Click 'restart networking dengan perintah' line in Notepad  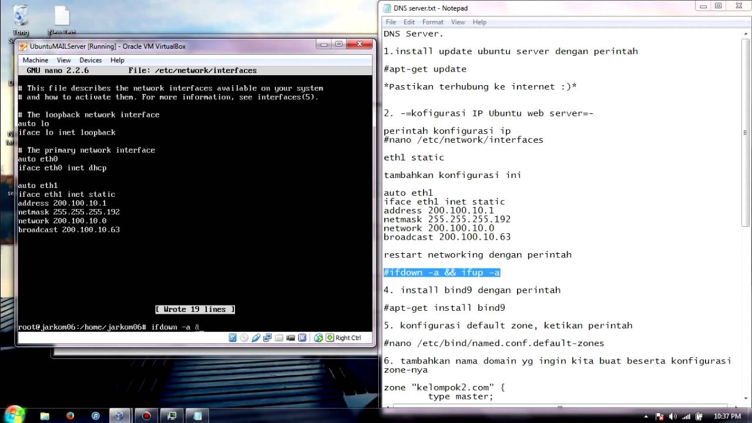[478, 255]
